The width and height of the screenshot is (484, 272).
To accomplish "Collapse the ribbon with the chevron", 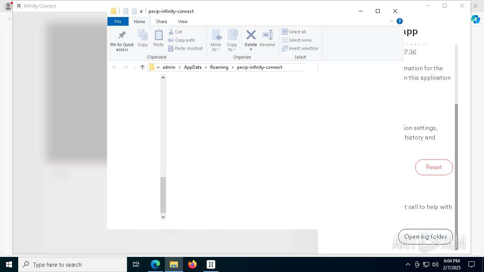I will [391, 22].
